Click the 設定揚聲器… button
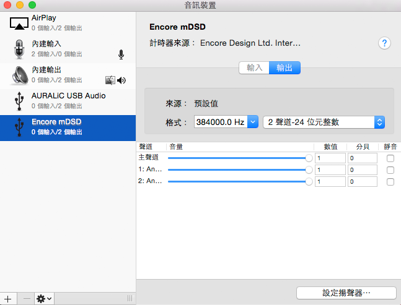This screenshot has width=401, height=305. click(x=346, y=293)
